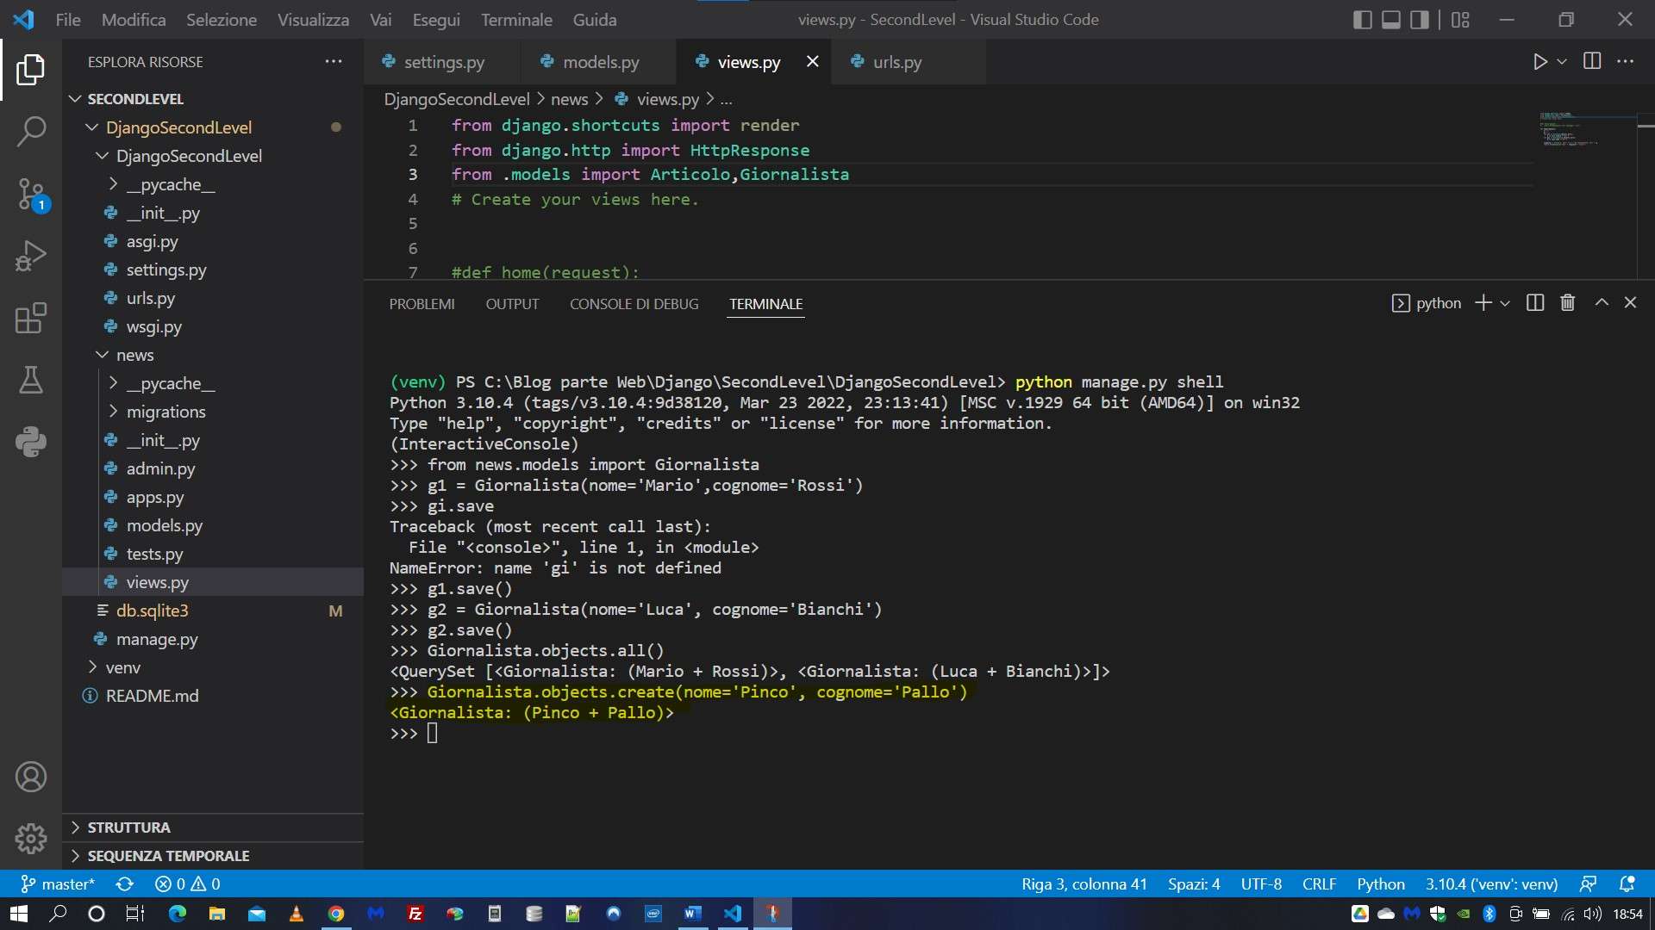This screenshot has height=930, width=1655.
Task: Click the master* branch in status bar
Action: coord(58,883)
